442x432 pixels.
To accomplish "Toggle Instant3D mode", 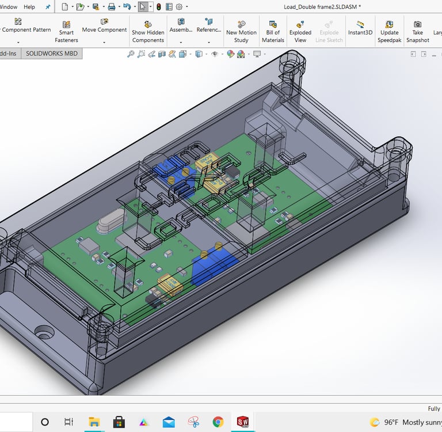I will pyautogui.click(x=360, y=28).
